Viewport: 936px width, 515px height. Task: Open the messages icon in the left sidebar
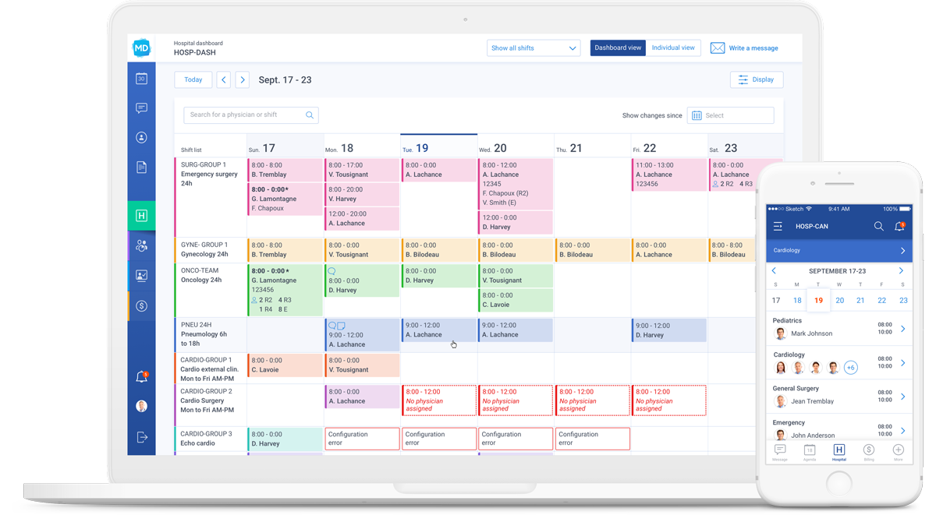click(x=142, y=108)
